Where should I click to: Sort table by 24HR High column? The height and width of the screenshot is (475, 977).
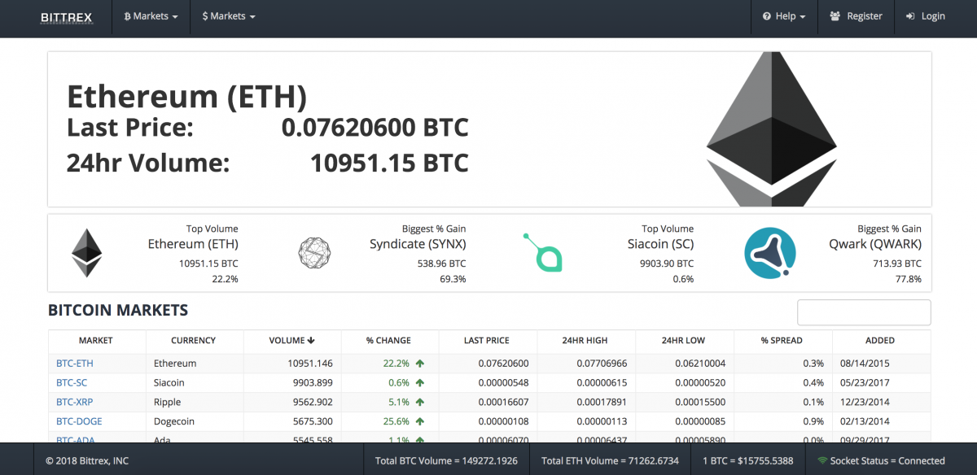coord(585,341)
